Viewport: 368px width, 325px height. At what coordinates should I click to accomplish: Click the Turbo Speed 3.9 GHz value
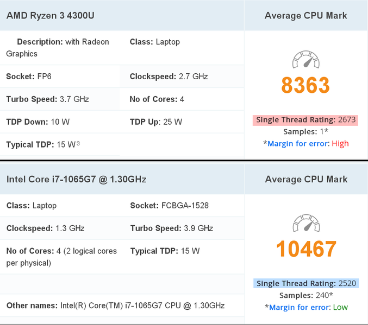click(x=198, y=228)
